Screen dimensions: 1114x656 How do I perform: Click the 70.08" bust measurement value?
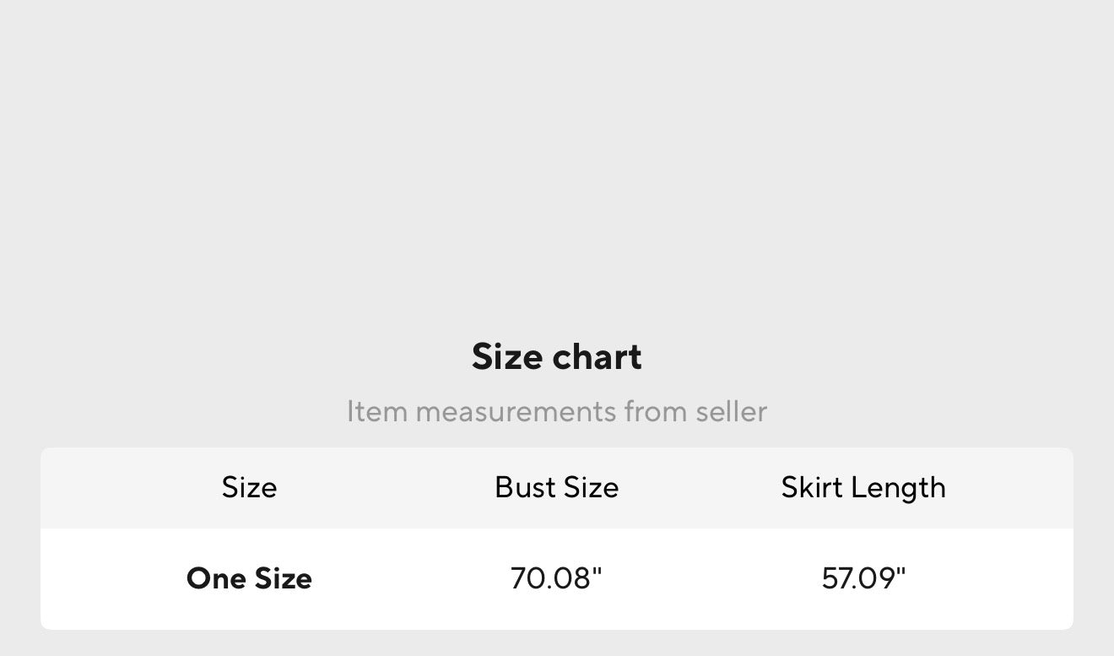(556, 578)
